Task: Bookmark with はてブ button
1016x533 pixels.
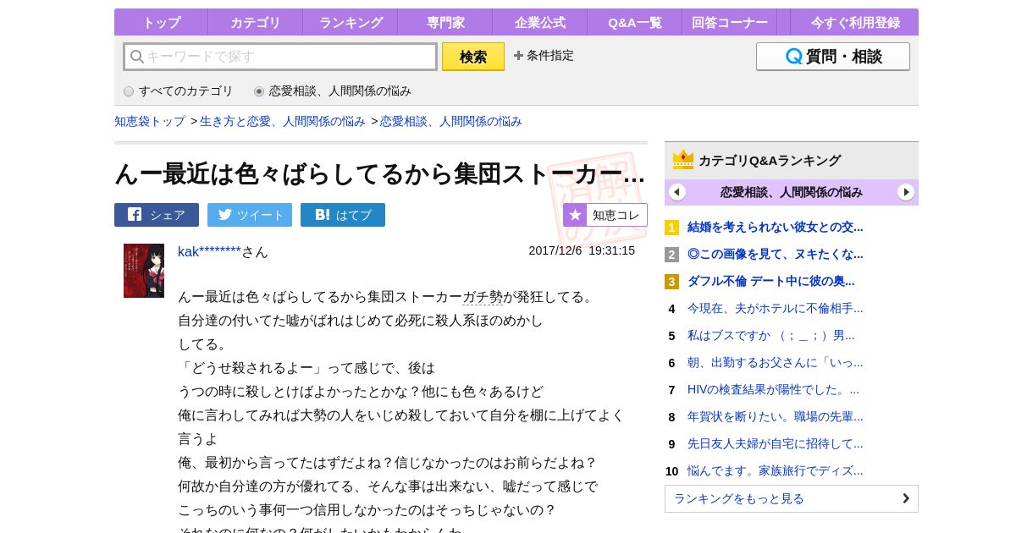Action: point(343,215)
